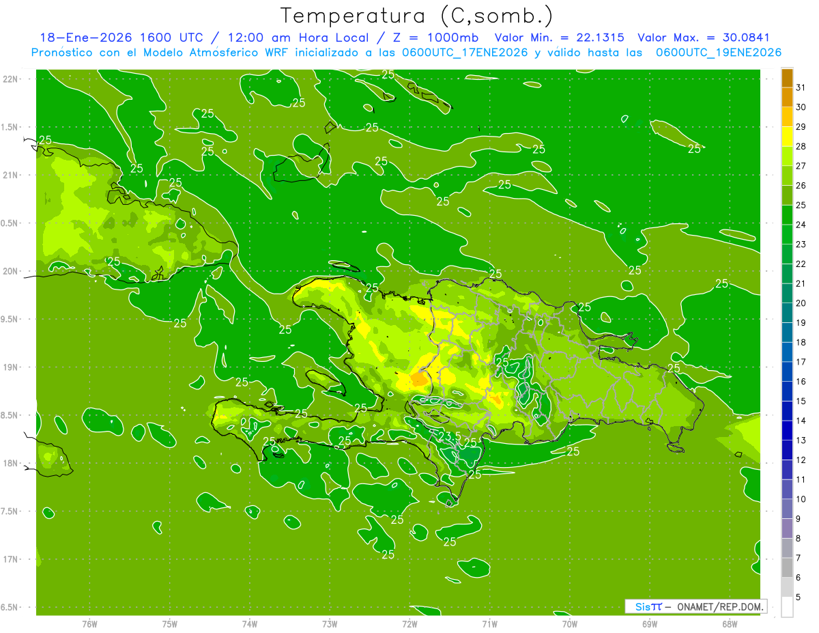Screen dimensions: 819x633
Task: Click the gray legend swatch between 6 and 7
Action: pos(787,567)
